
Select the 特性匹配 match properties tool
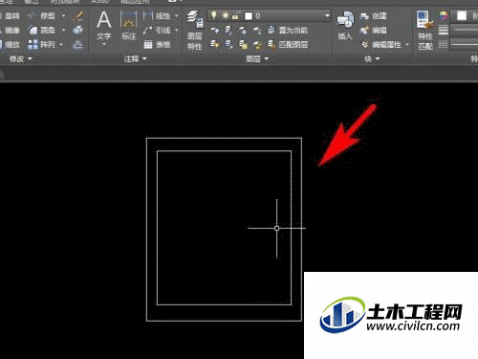tap(425, 30)
